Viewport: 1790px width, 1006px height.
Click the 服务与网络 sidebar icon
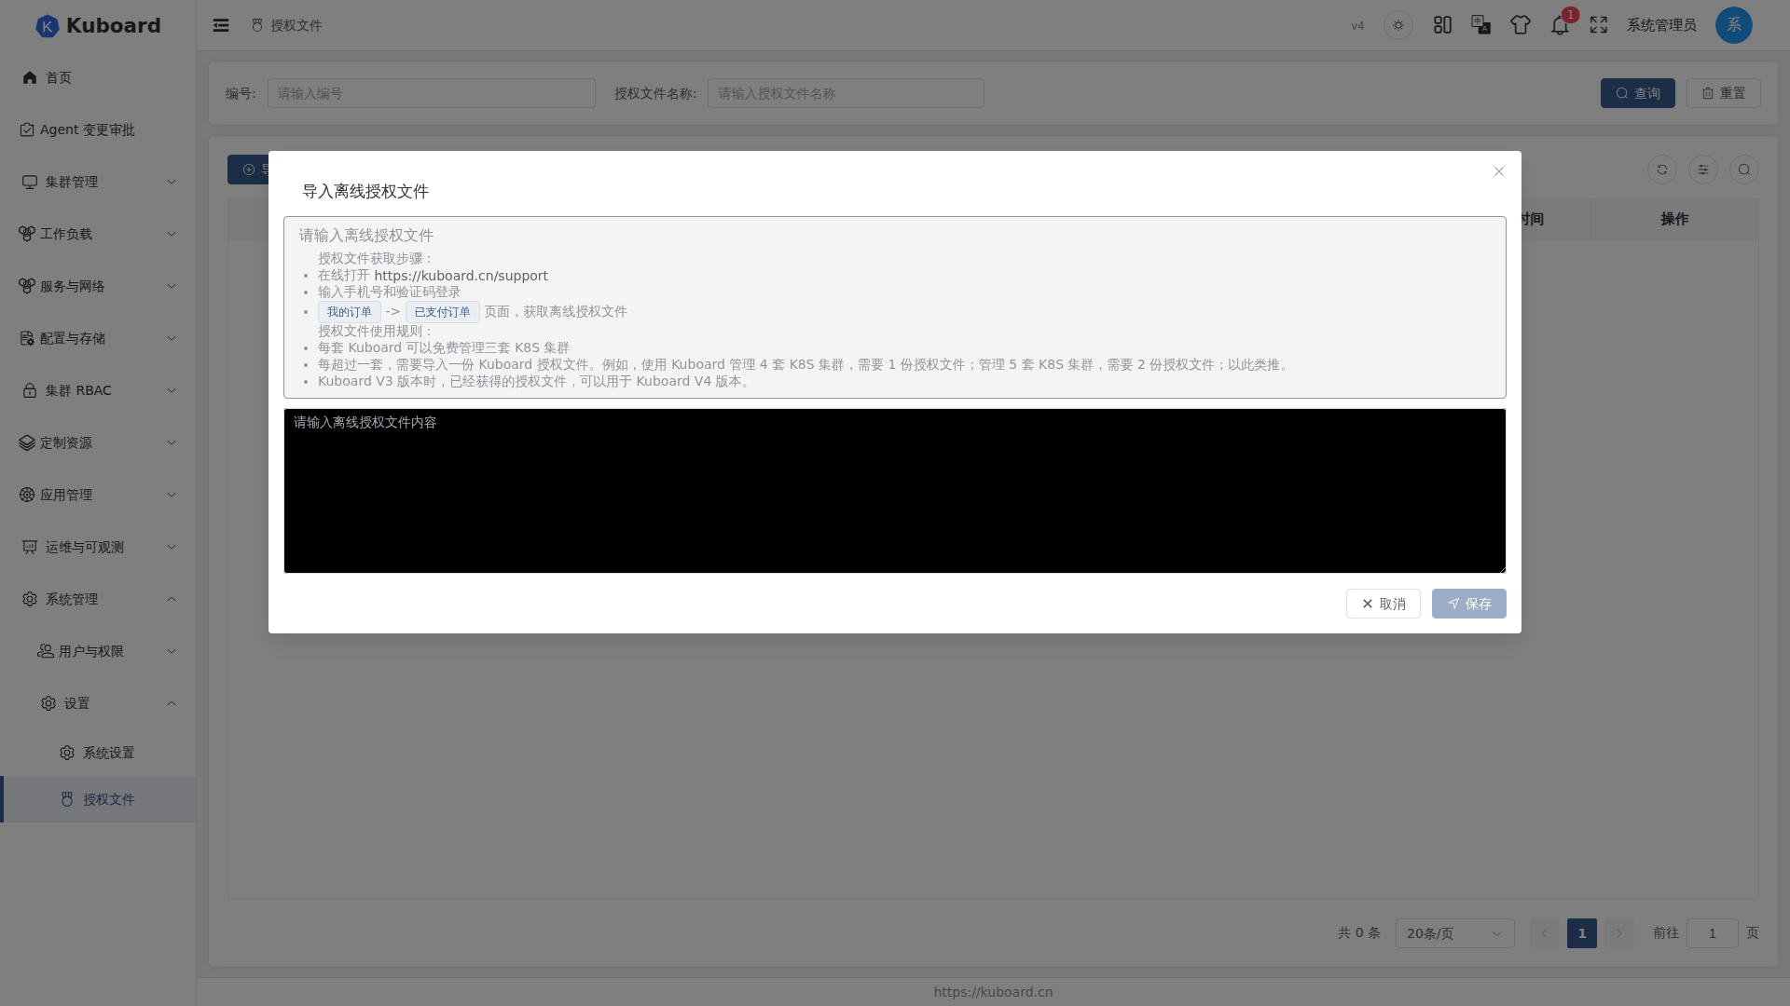(x=27, y=286)
